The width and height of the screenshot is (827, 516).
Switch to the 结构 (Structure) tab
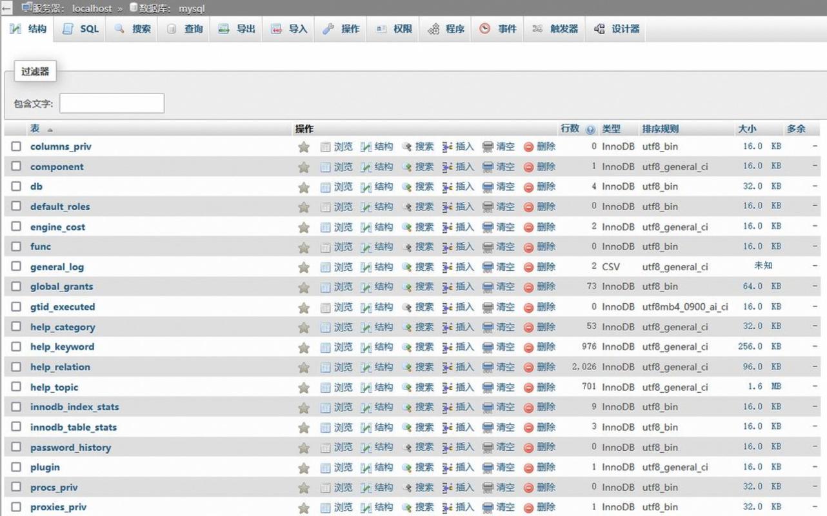pyautogui.click(x=29, y=28)
